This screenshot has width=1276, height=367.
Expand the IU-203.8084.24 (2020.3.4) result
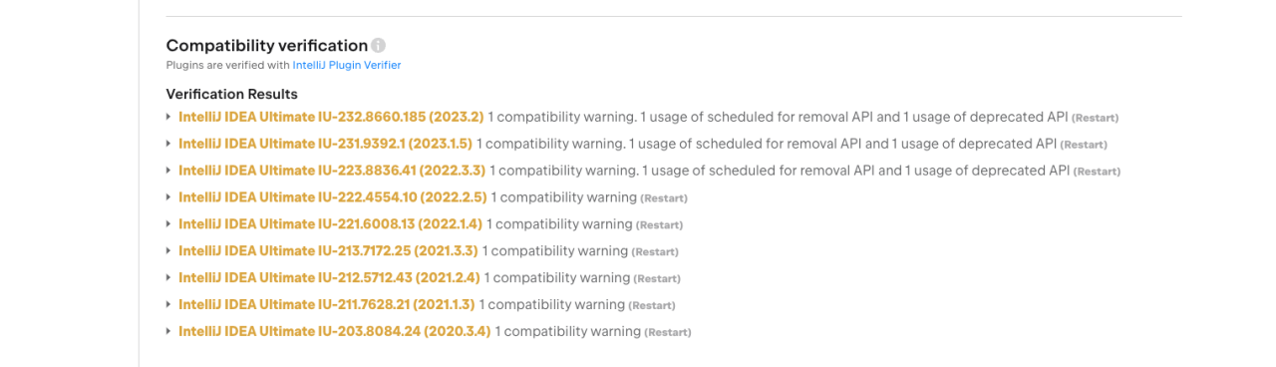168,332
